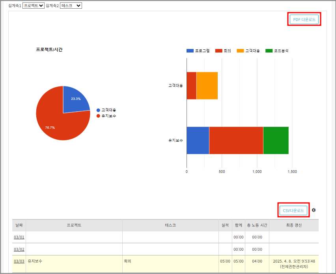Open the 집계축2 테스크 dropdown
336x274 pixels.
(71, 6)
